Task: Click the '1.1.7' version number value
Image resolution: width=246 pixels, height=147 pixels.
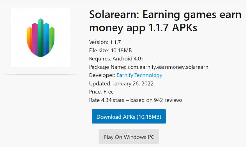Action: [115, 42]
